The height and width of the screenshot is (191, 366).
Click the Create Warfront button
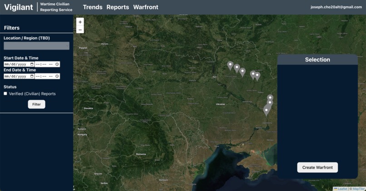(317, 167)
